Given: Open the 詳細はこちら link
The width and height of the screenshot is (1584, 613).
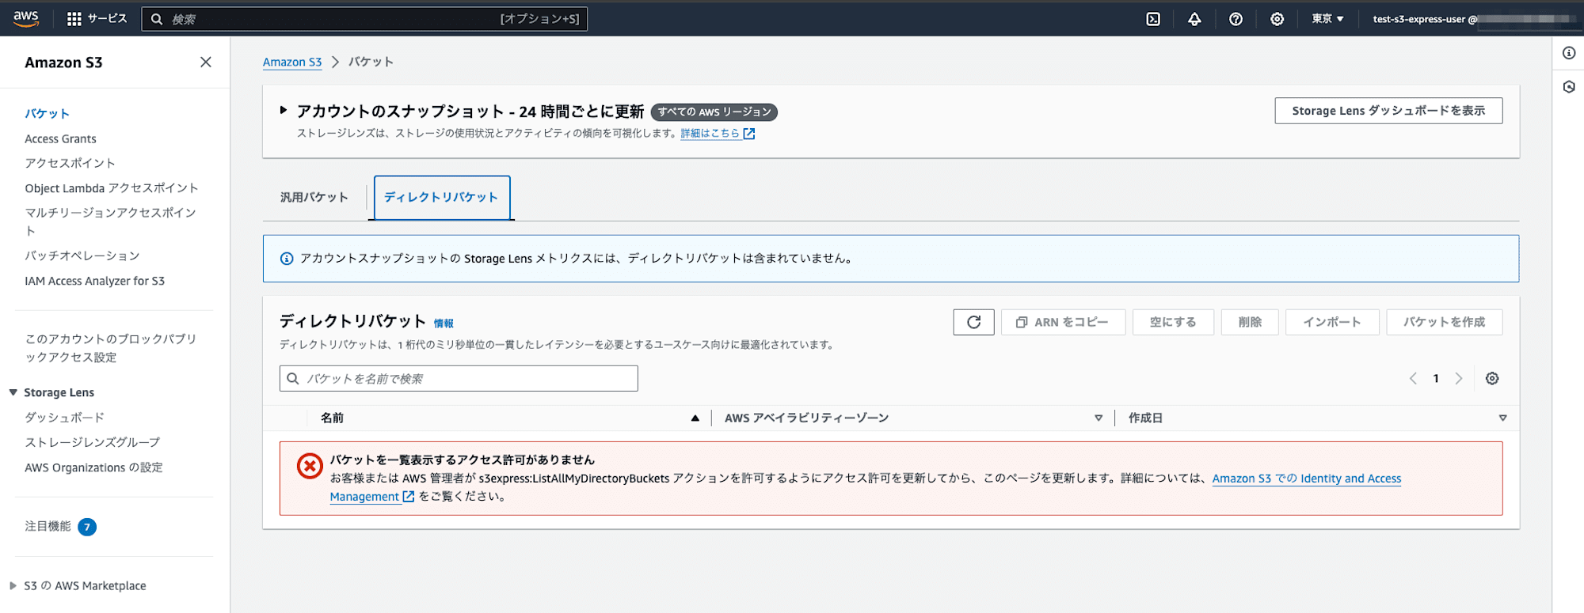Looking at the screenshot, I should 710,134.
